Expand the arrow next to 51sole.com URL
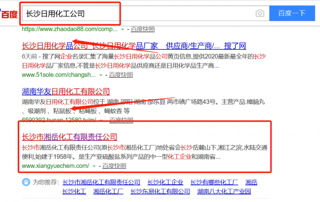This screenshot has width=320, height=202. pyautogui.click(x=101, y=75)
